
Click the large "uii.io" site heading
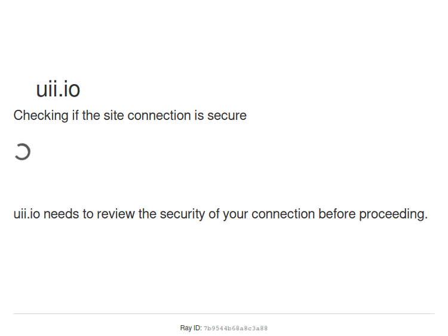click(58, 90)
